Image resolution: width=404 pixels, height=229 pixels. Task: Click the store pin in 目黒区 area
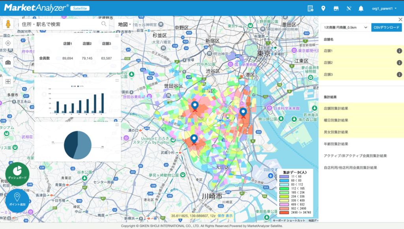[x=195, y=105]
